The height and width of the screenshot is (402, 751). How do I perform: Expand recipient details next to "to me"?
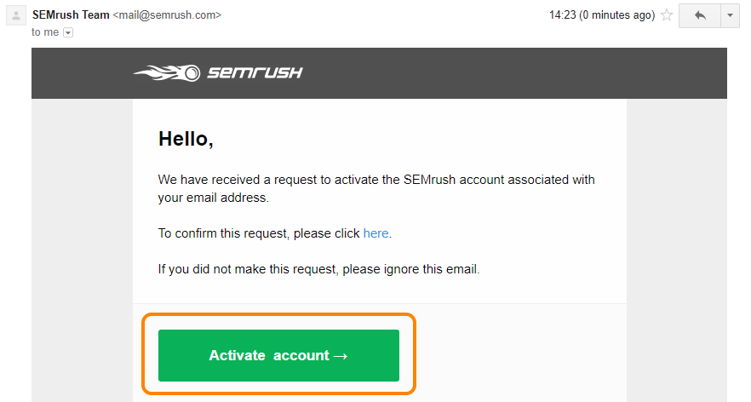click(68, 32)
